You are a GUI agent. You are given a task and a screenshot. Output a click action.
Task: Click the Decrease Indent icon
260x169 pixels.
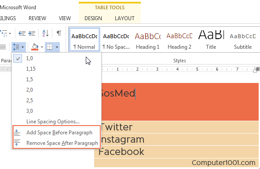pyautogui.click(x=22, y=33)
